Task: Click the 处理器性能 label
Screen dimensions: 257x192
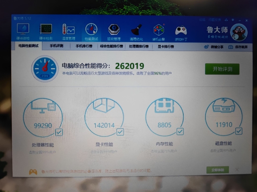Action: pos(43,145)
